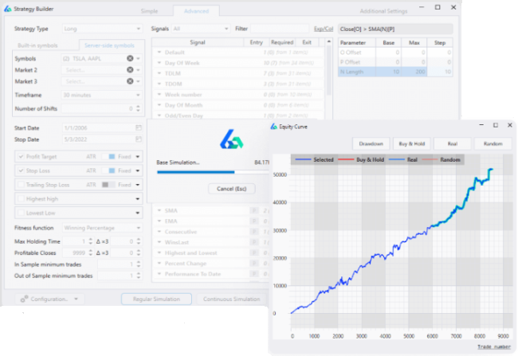Expand the Day Of Month signal group
518x356 pixels.
pyautogui.click(x=159, y=105)
